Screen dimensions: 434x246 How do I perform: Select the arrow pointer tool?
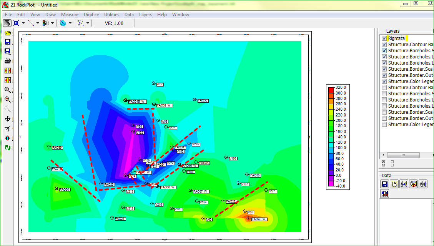pyautogui.click(x=7, y=23)
